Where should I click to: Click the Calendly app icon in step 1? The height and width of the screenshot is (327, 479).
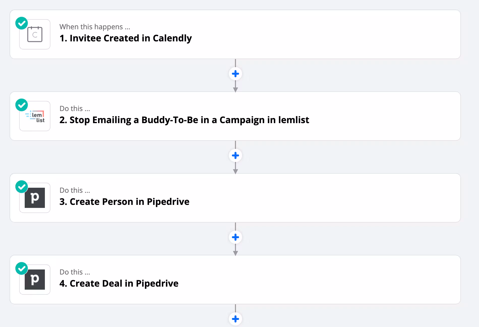click(35, 34)
